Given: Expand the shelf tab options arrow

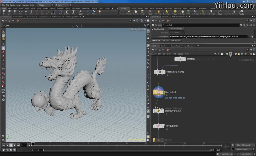Looking at the screenshot, I should (x=117, y=8).
